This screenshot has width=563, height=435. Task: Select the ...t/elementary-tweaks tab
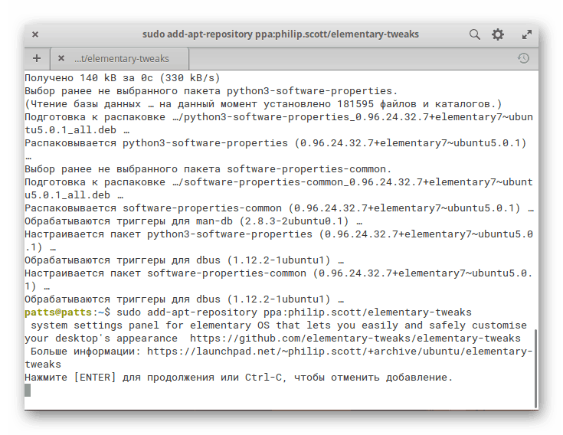click(121, 58)
